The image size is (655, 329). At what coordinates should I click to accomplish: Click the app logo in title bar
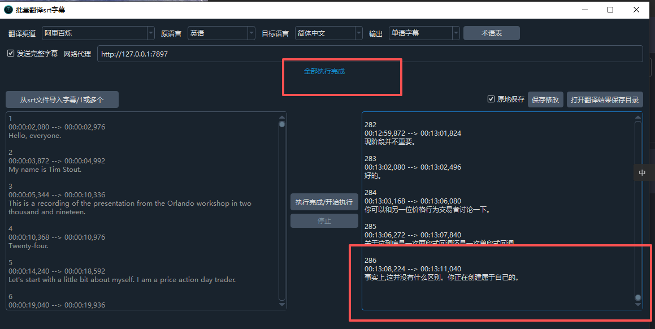coord(8,10)
